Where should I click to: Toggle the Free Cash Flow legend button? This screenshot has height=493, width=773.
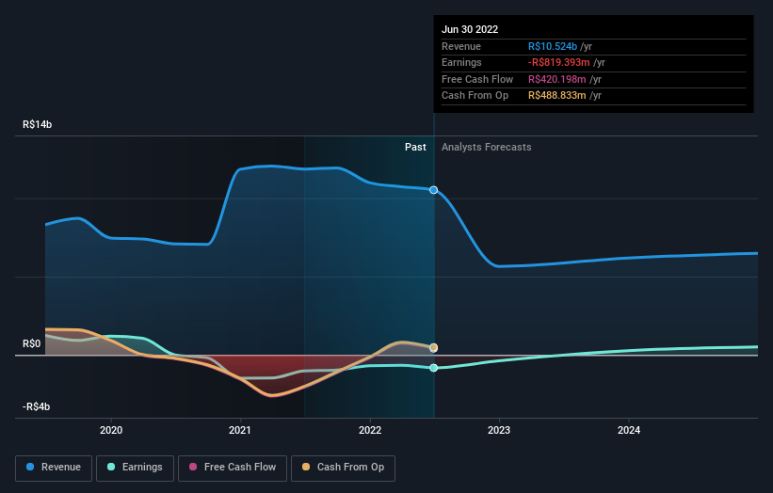point(233,468)
